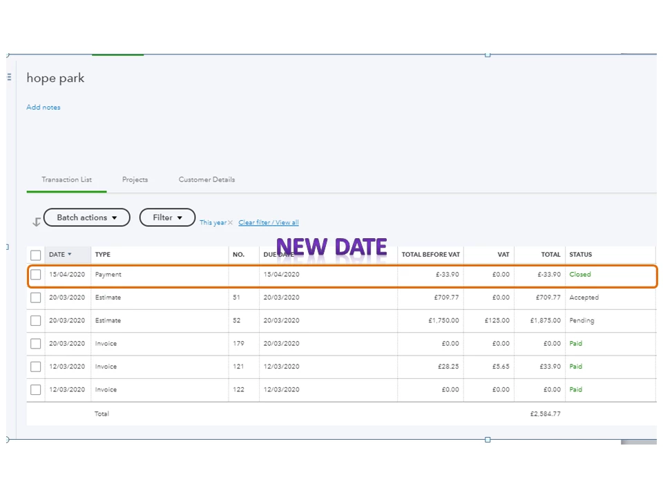663x497 pixels.
Task: Check the box next to Invoice 122
Action: point(35,389)
